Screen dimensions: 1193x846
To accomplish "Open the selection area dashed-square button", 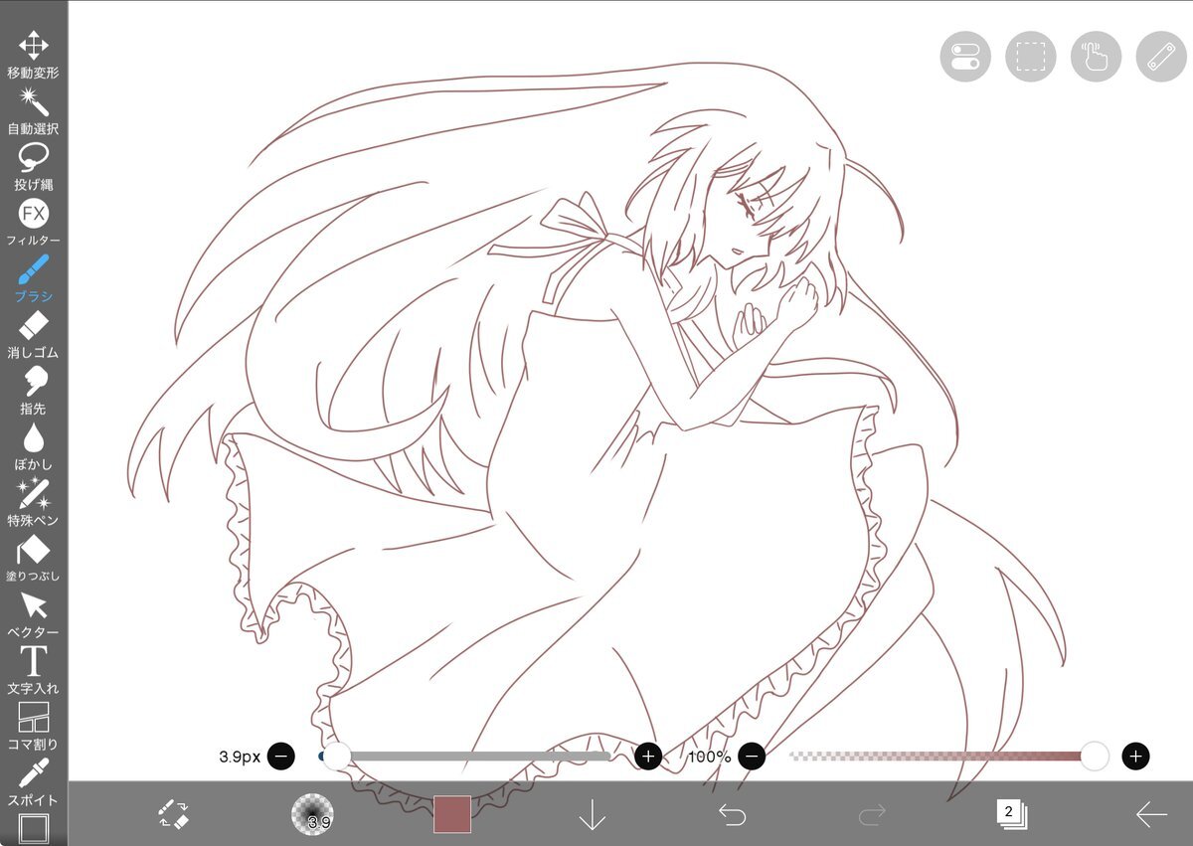I will [x=1031, y=56].
